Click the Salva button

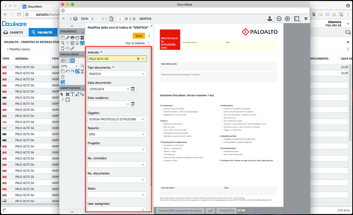tap(139, 36)
